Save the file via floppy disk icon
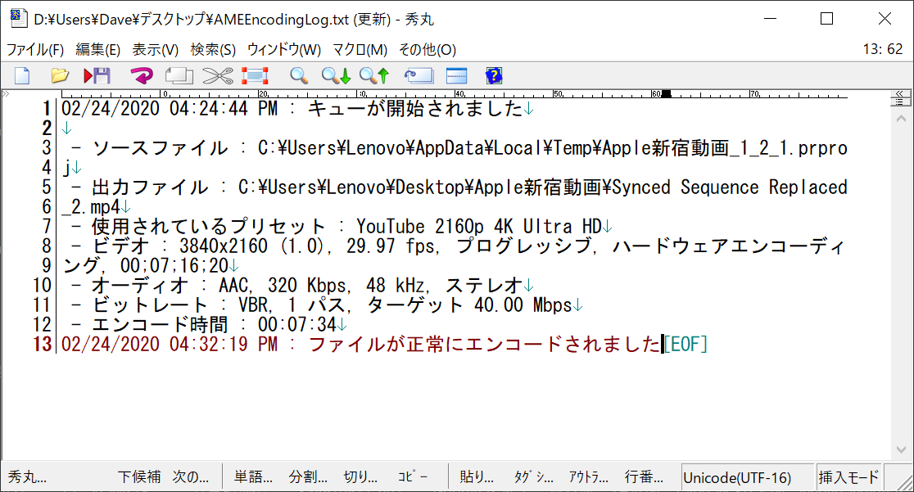Screen dimensions: 914x492 97,76
